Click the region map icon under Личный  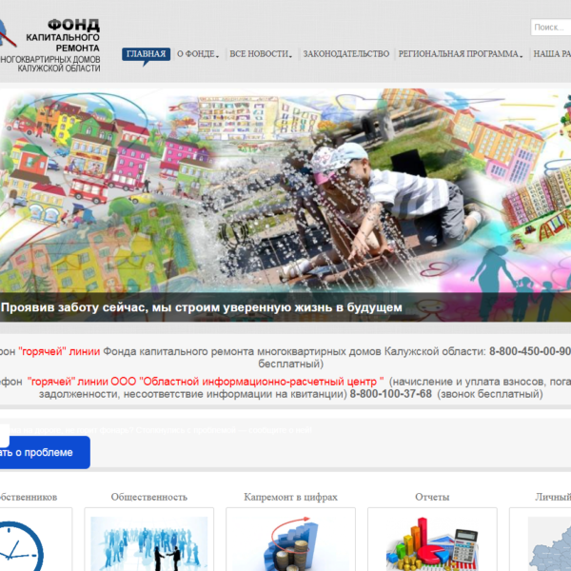click(x=549, y=544)
